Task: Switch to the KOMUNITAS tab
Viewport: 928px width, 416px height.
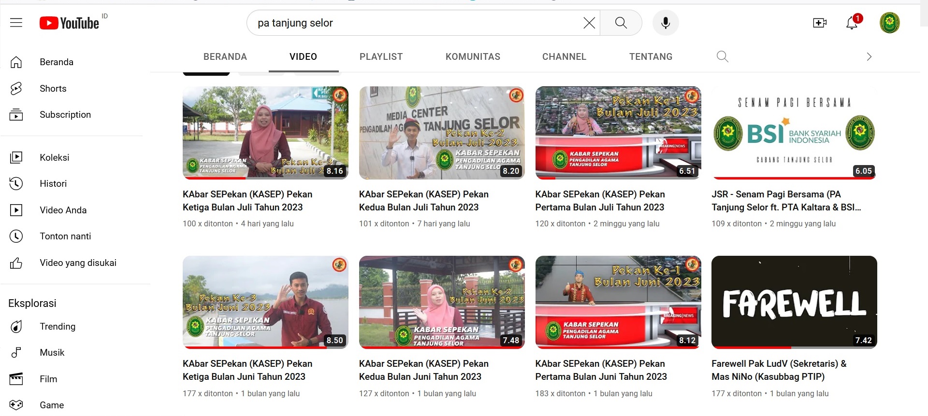Action: (473, 56)
